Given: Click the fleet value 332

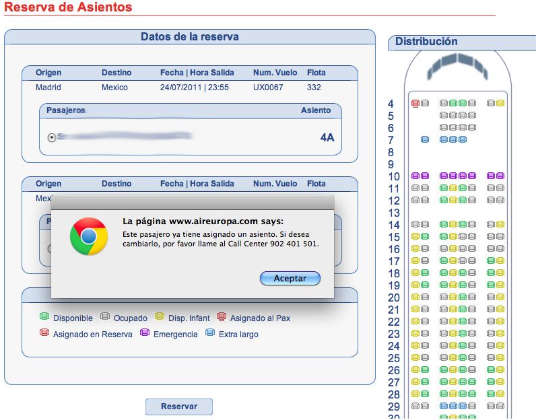Looking at the screenshot, I should (x=314, y=87).
